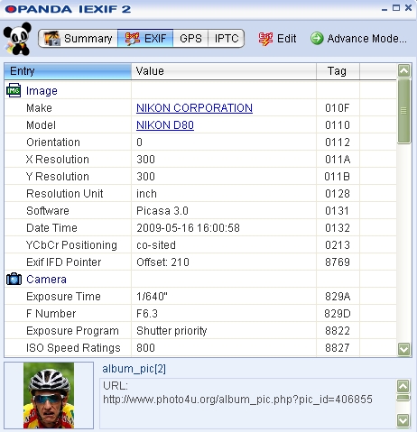Click the Value column header
Viewport: 417px width, 432px height.
click(224, 71)
